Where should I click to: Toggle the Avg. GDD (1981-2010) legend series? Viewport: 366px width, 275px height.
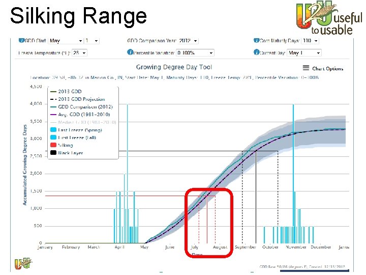(x=80, y=115)
